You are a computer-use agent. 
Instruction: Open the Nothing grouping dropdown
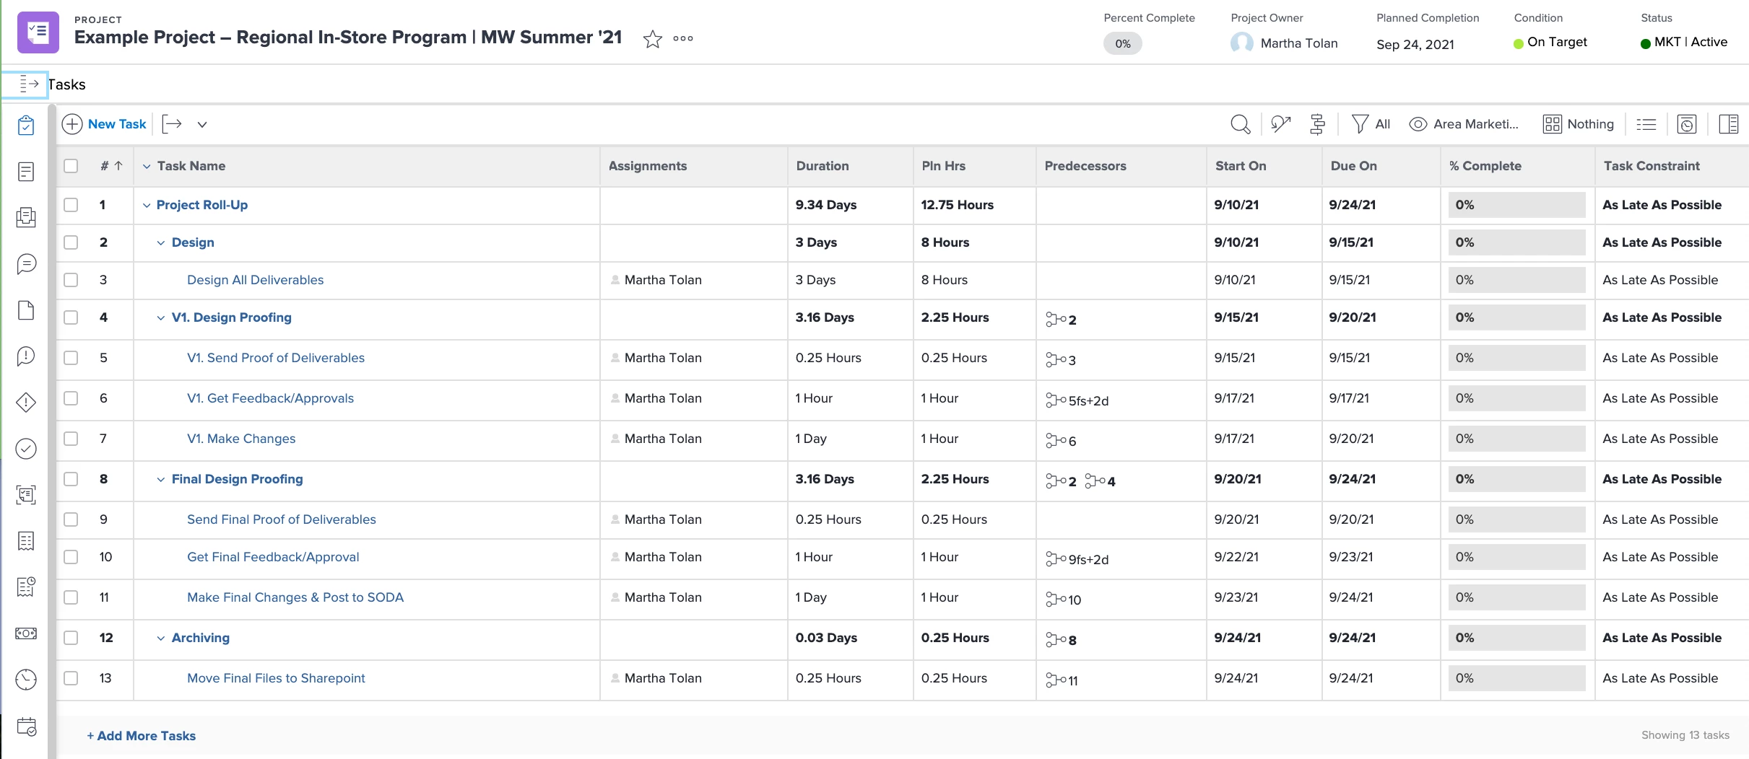pyautogui.click(x=1579, y=124)
